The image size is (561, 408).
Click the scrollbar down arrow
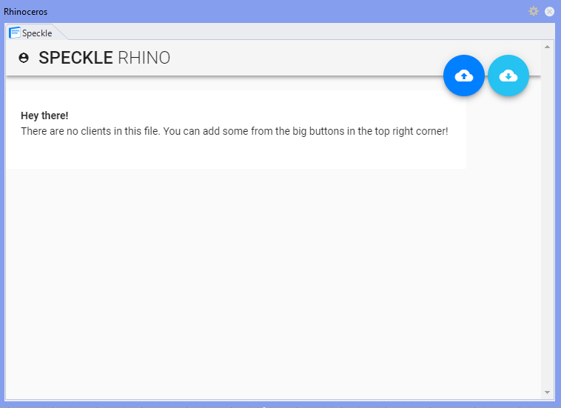(x=547, y=392)
